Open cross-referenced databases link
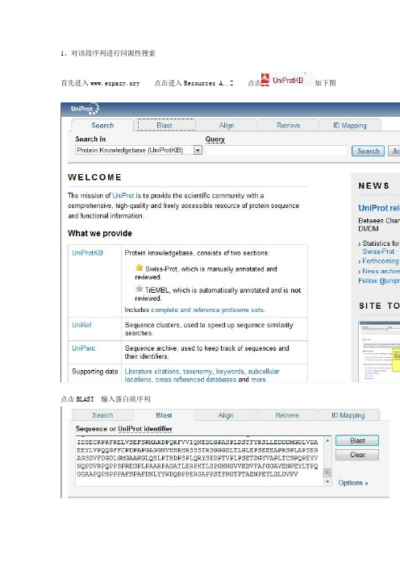Image resolution: width=400 pixels, height=566 pixels. click(196, 380)
